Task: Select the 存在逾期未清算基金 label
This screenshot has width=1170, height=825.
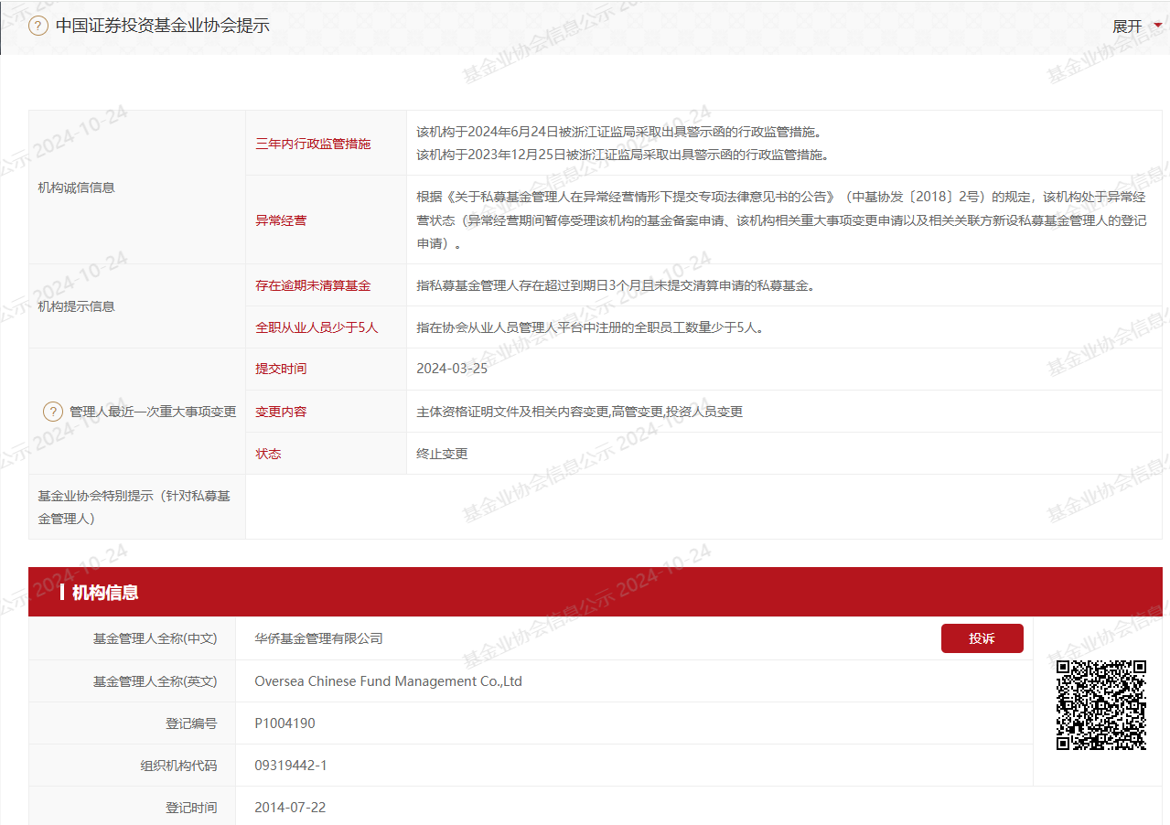Action: click(313, 285)
